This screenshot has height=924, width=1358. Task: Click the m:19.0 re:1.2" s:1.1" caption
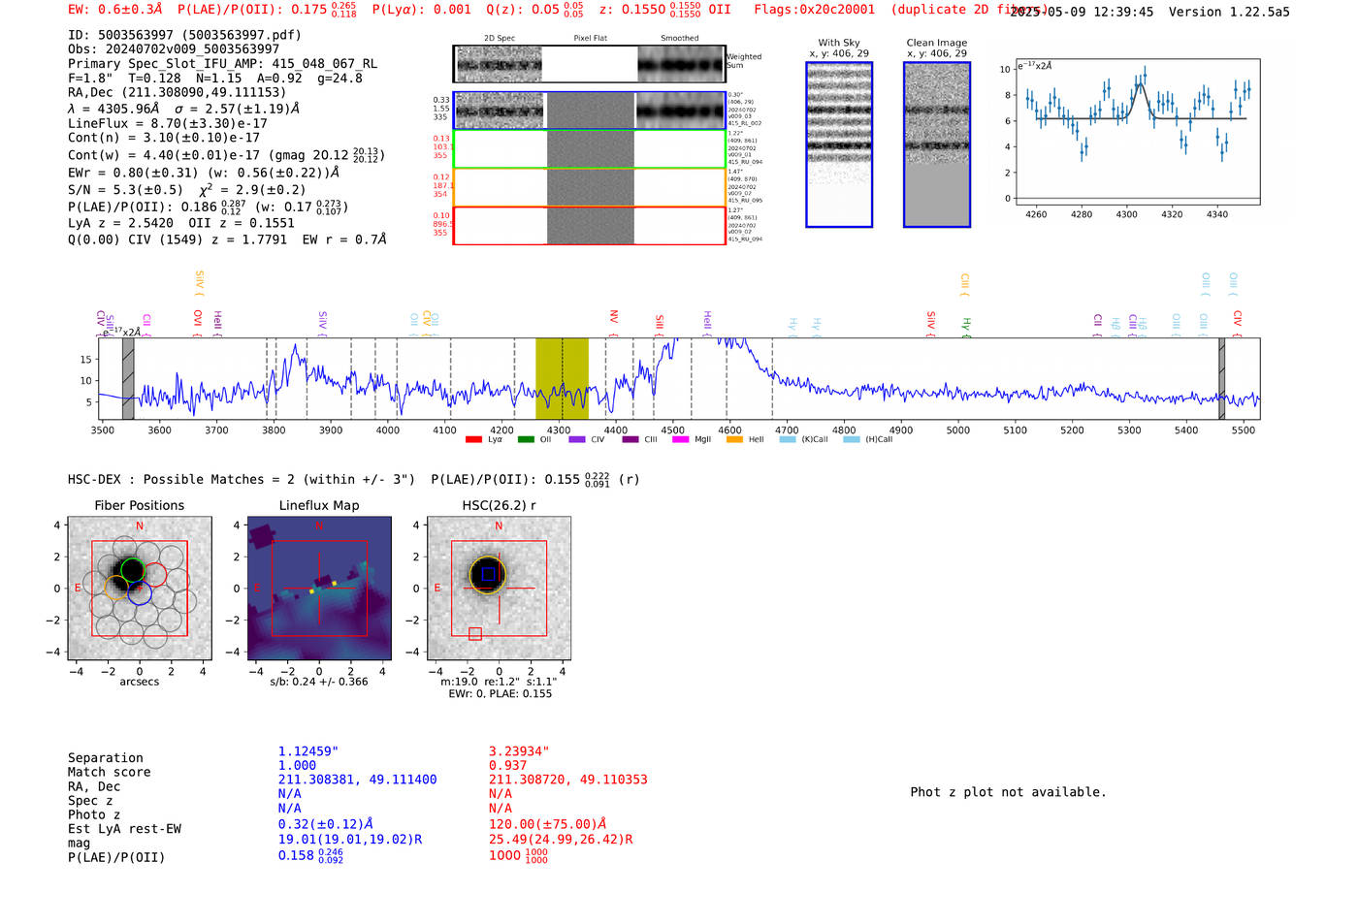499,682
